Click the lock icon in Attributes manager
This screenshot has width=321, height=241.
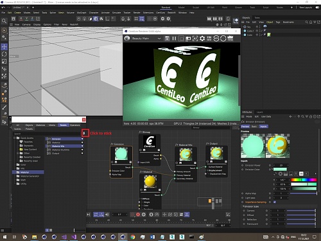click(311, 116)
